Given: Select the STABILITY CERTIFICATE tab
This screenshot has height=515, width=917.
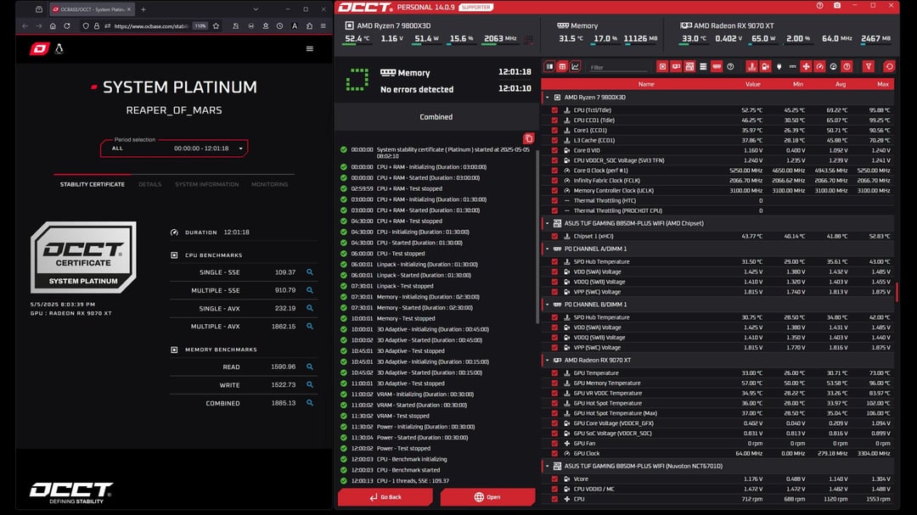Looking at the screenshot, I should pyautogui.click(x=93, y=184).
